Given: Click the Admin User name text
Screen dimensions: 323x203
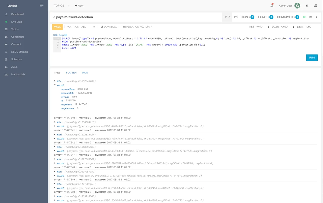Looking at the screenshot, I should click(x=285, y=6).
